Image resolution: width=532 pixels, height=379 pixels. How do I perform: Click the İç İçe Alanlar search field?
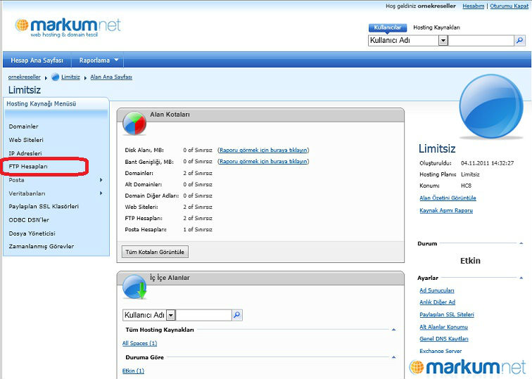pos(203,315)
